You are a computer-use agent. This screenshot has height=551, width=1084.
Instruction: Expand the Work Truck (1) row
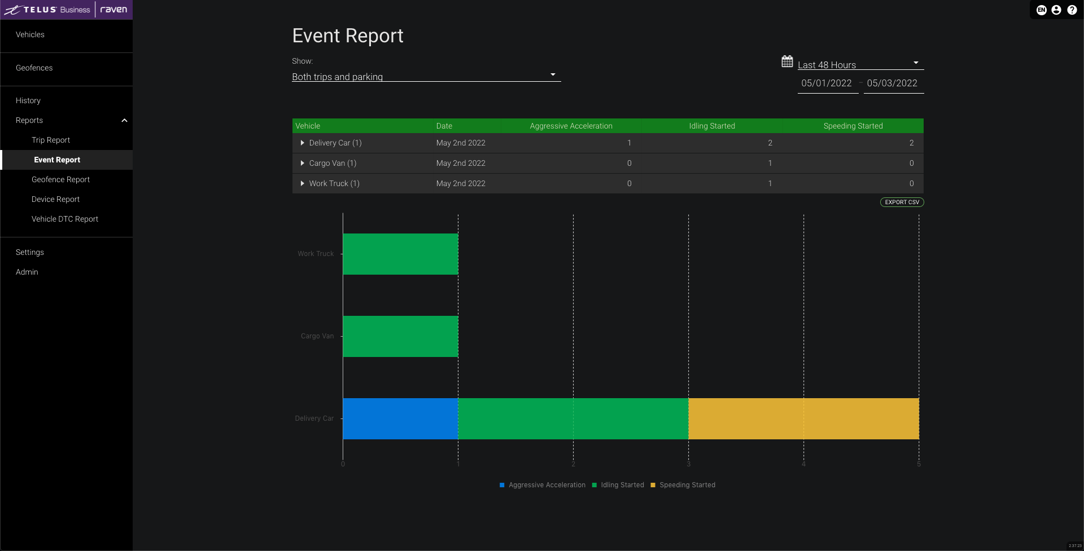303,183
